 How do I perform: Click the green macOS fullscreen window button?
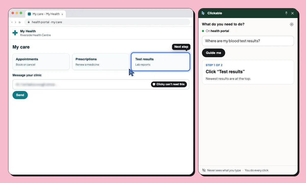pyautogui.click(x=21, y=13)
